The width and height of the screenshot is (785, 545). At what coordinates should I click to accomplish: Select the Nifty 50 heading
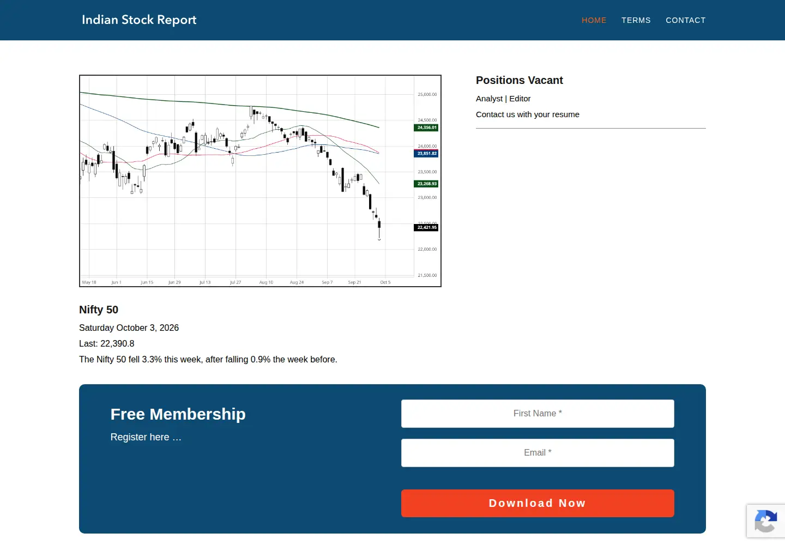pyautogui.click(x=99, y=310)
